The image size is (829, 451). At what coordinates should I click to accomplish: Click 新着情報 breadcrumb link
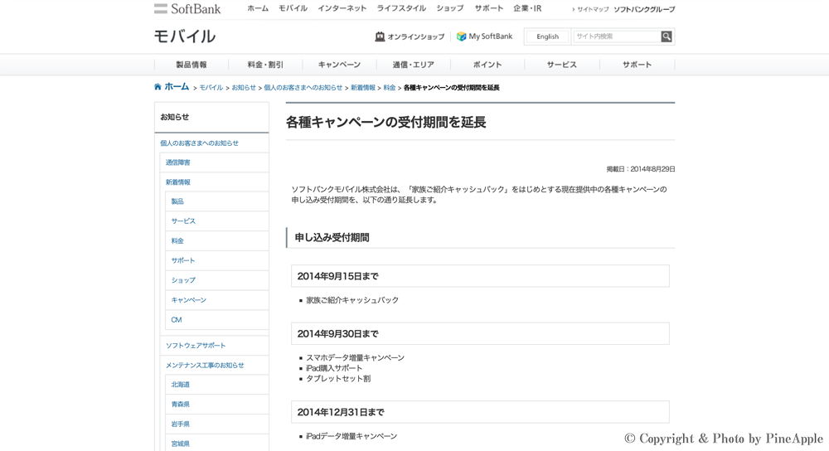[362, 88]
